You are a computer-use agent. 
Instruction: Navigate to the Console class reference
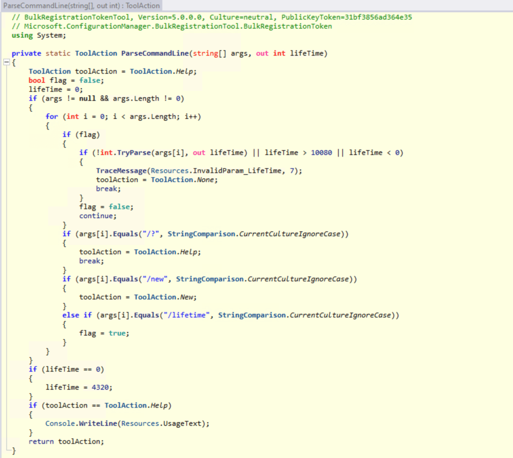point(61,424)
